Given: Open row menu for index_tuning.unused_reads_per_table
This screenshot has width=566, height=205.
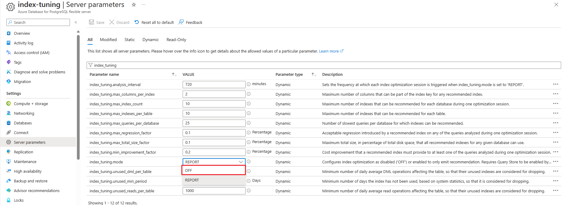Looking at the screenshot, I should pyautogui.click(x=556, y=191).
